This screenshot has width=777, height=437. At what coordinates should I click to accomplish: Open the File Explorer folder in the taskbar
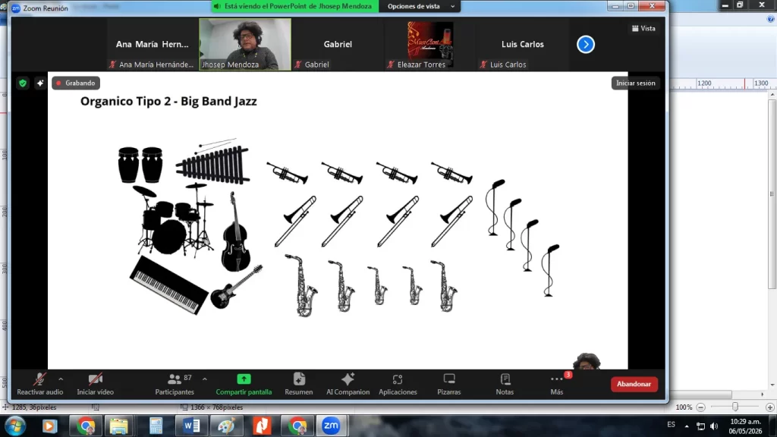(119, 426)
